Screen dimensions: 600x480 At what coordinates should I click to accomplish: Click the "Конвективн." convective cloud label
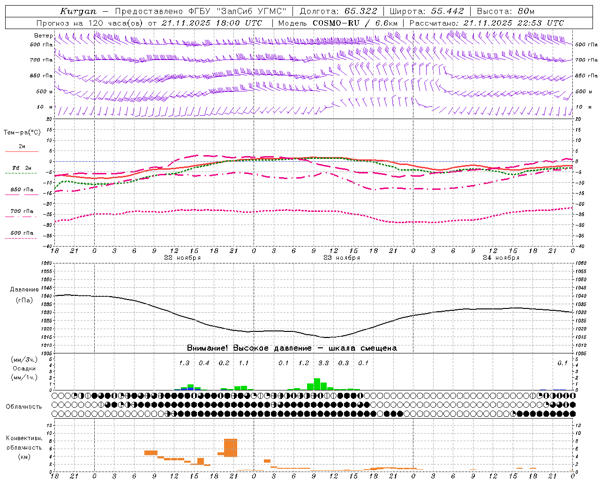click(x=24, y=438)
